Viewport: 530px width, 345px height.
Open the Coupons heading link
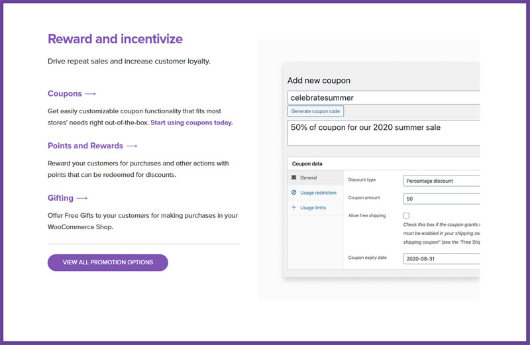tap(65, 94)
